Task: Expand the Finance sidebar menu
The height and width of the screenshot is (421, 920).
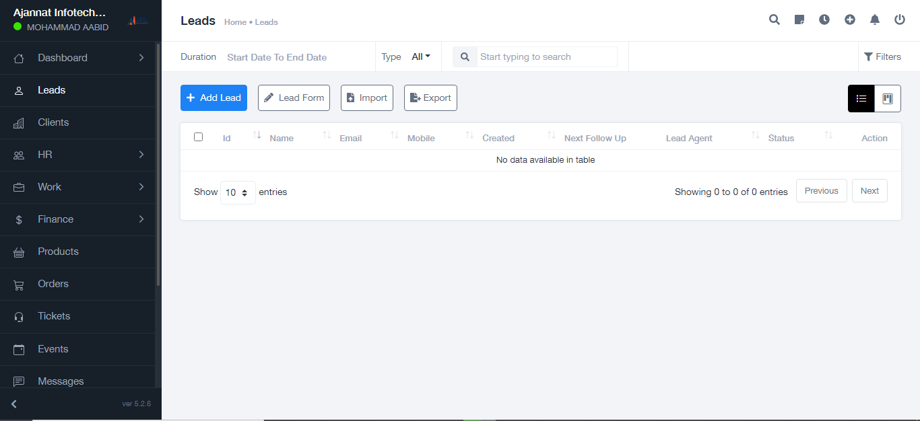Action: pyautogui.click(x=80, y=219)
